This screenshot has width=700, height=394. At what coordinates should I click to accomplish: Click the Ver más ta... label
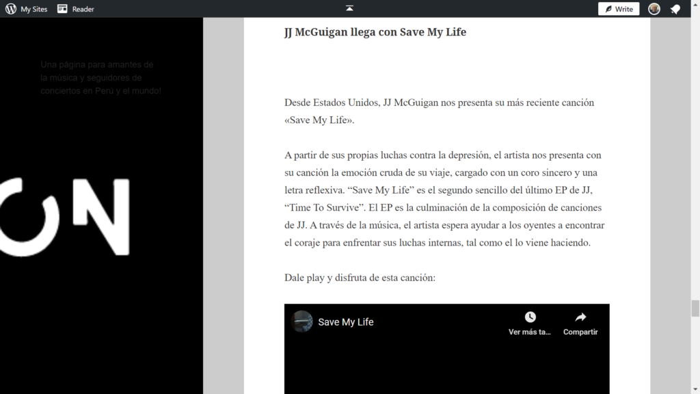click(530, 332)
